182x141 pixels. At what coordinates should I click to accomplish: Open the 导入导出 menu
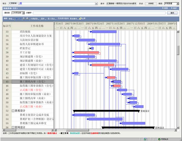[x=51, y=19]
